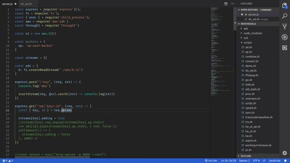This screenshot has height=163, width=290.
Task: Change the UTF-8 encoding setting
Action: coord(256,161)
